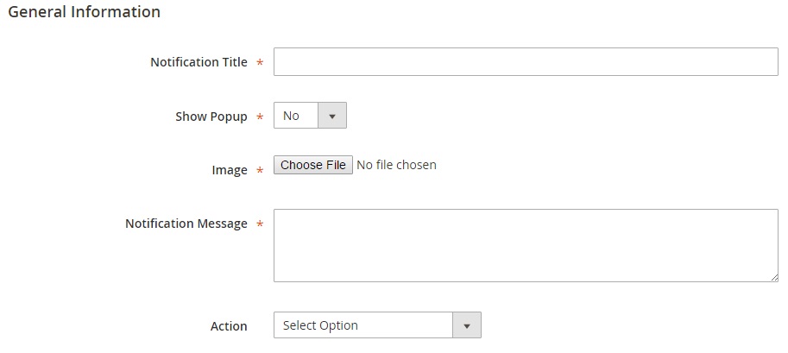Expand the Show Popup dropdown arrow
This screenshot has width=788, height=353.
pyautogui.click(x=332, y=116)
